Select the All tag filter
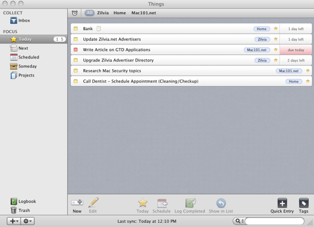This screenshot has width=314, height=227. pyautogui.click(x=89, y=13)
